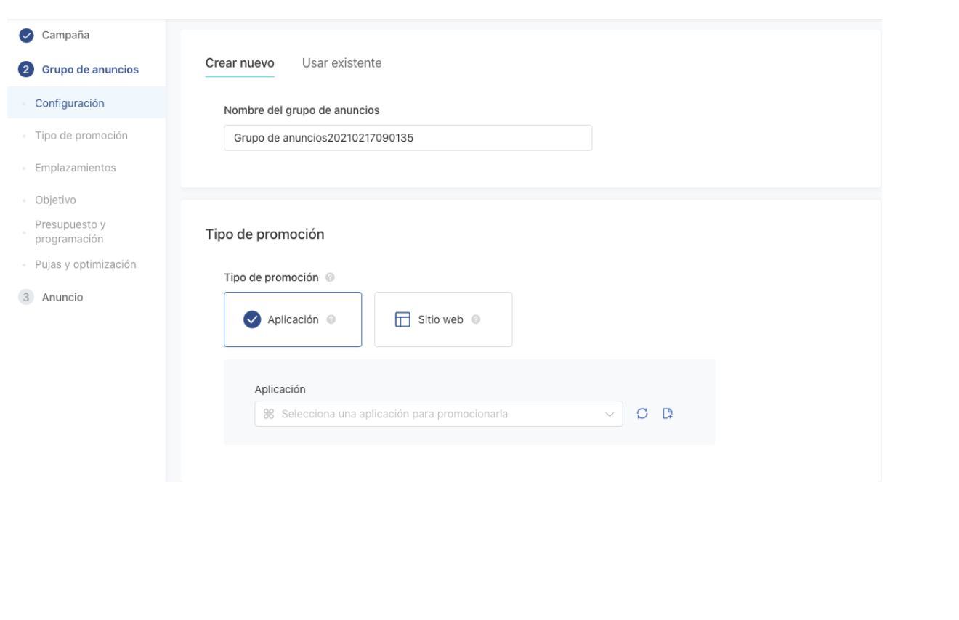959x620 pixels.
Task: Choose Sitio web as promotion type
Action: 443,319
